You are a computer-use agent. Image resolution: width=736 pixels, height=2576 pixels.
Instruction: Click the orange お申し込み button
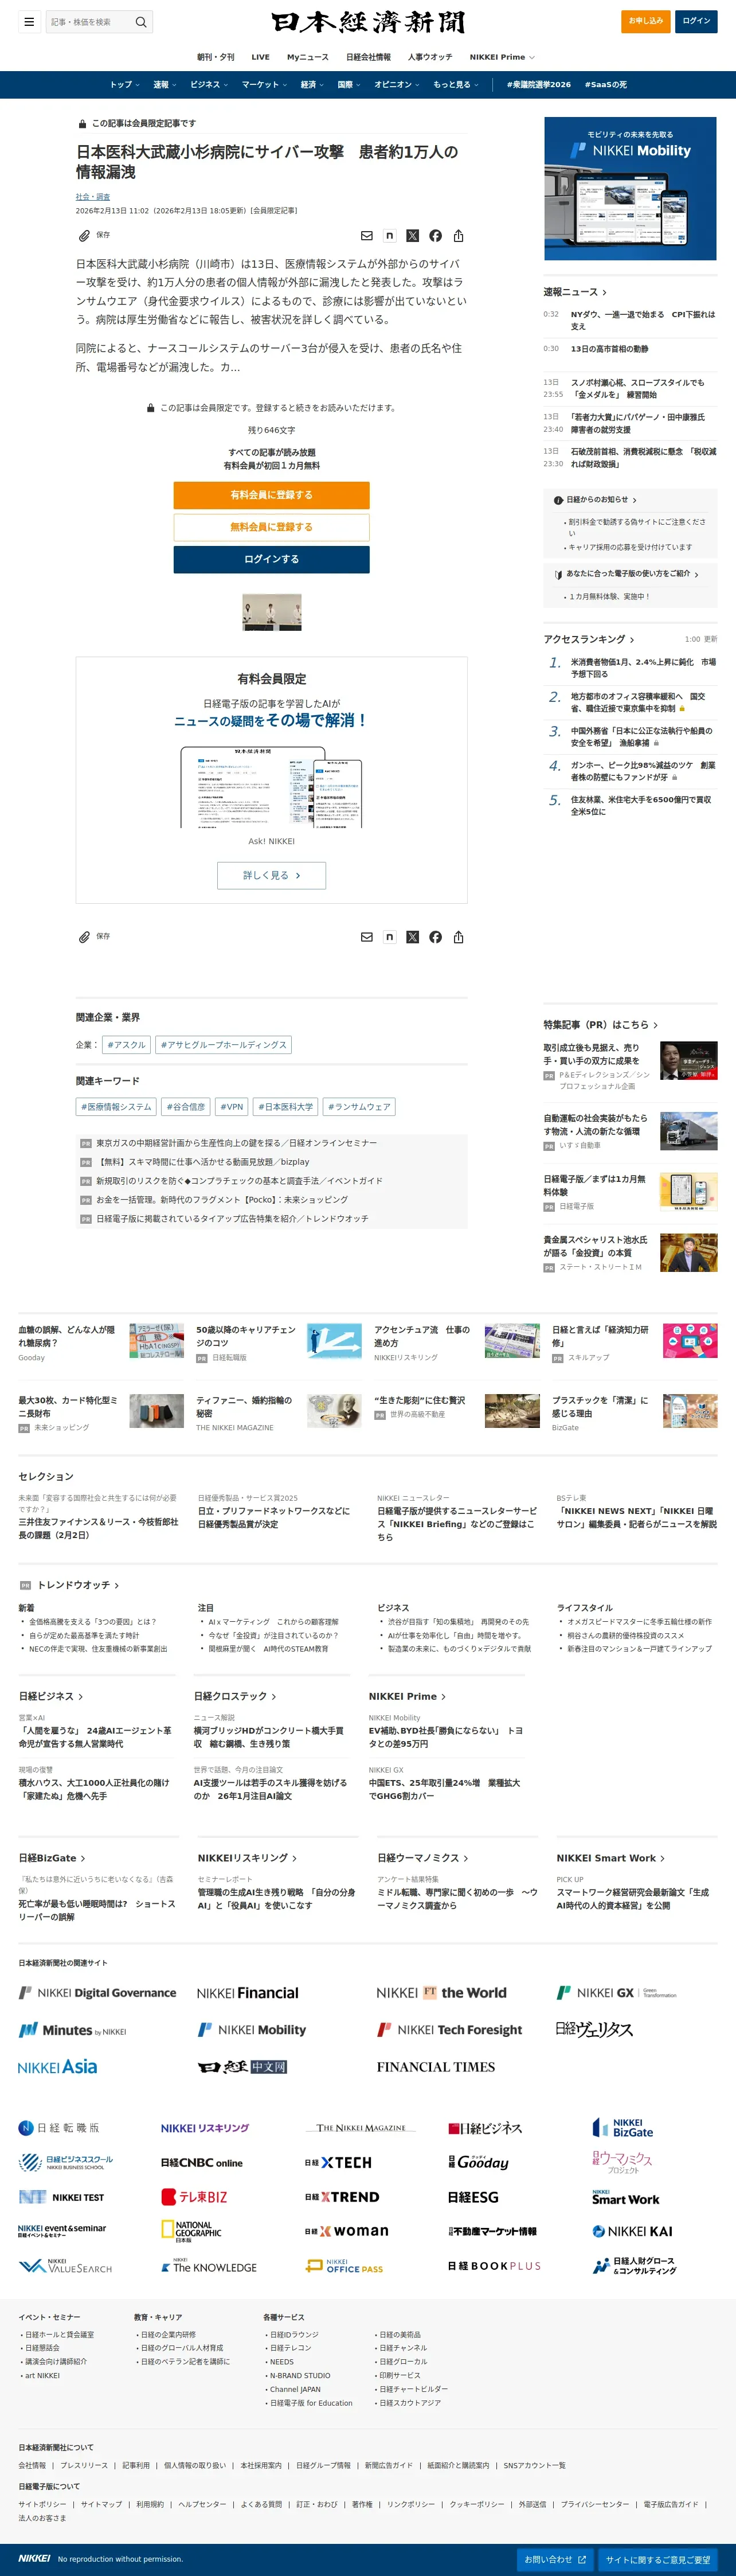pyautogui.click(x=645, y=21)
